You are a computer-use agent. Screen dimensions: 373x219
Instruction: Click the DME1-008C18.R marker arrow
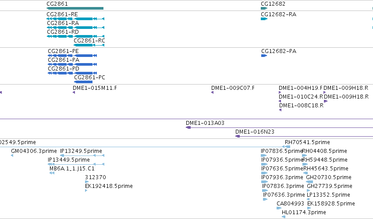coord(280,110)
